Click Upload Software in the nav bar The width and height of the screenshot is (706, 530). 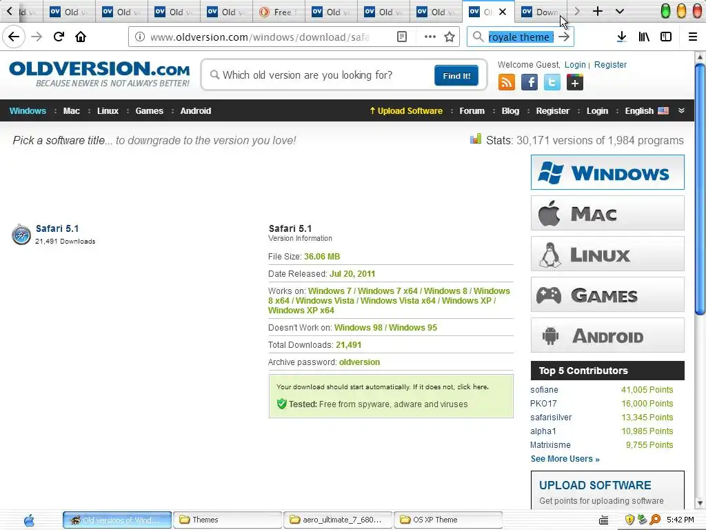(x=406, y=111)
